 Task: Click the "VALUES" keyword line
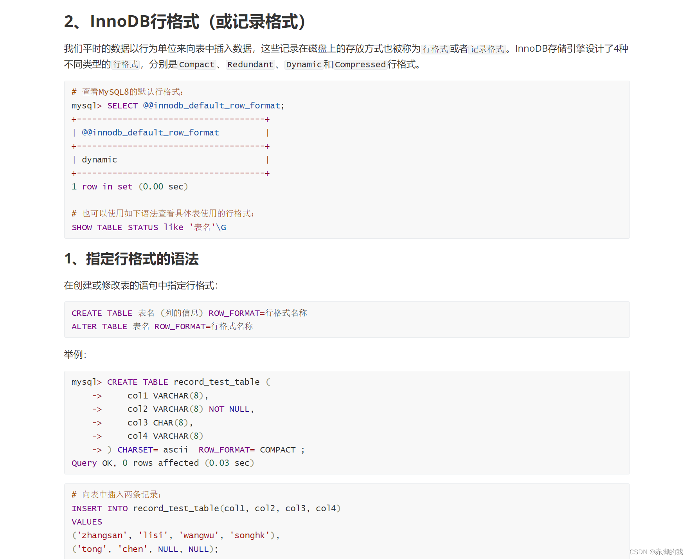tap(87, 522)
